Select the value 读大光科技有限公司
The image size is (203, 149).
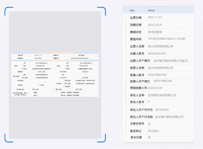tap(161, 68)
